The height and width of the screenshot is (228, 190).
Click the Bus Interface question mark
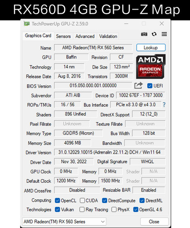click(x=164, y=105)
